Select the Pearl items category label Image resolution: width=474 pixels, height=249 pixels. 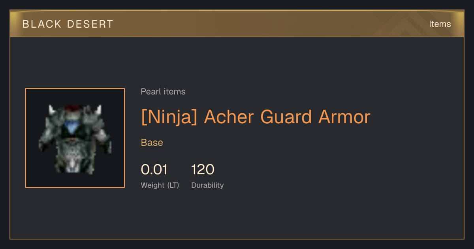[x=163, y=92]
